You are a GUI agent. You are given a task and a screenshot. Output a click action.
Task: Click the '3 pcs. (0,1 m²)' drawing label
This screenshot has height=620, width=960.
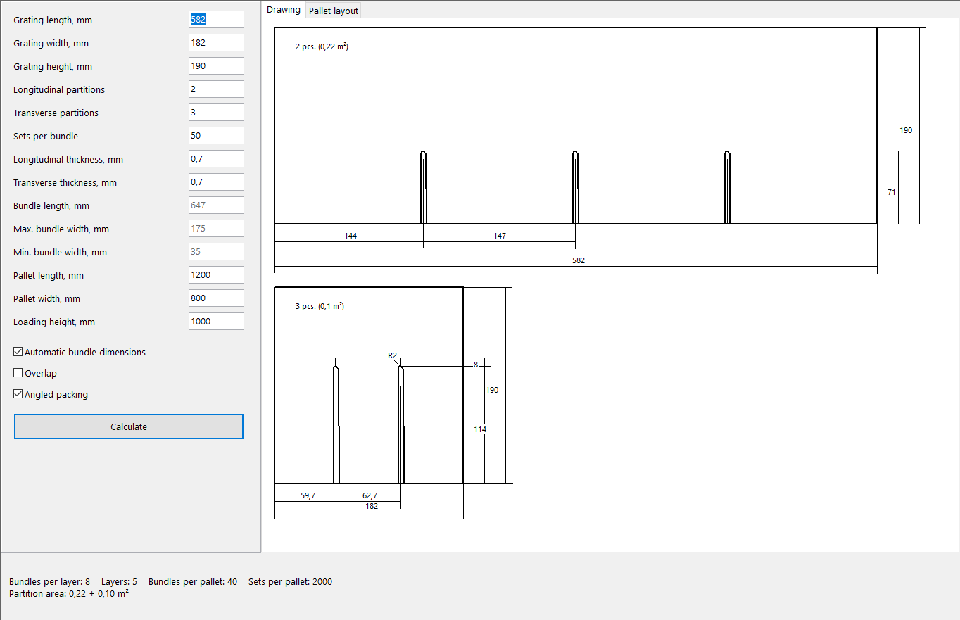pos(320,306)
